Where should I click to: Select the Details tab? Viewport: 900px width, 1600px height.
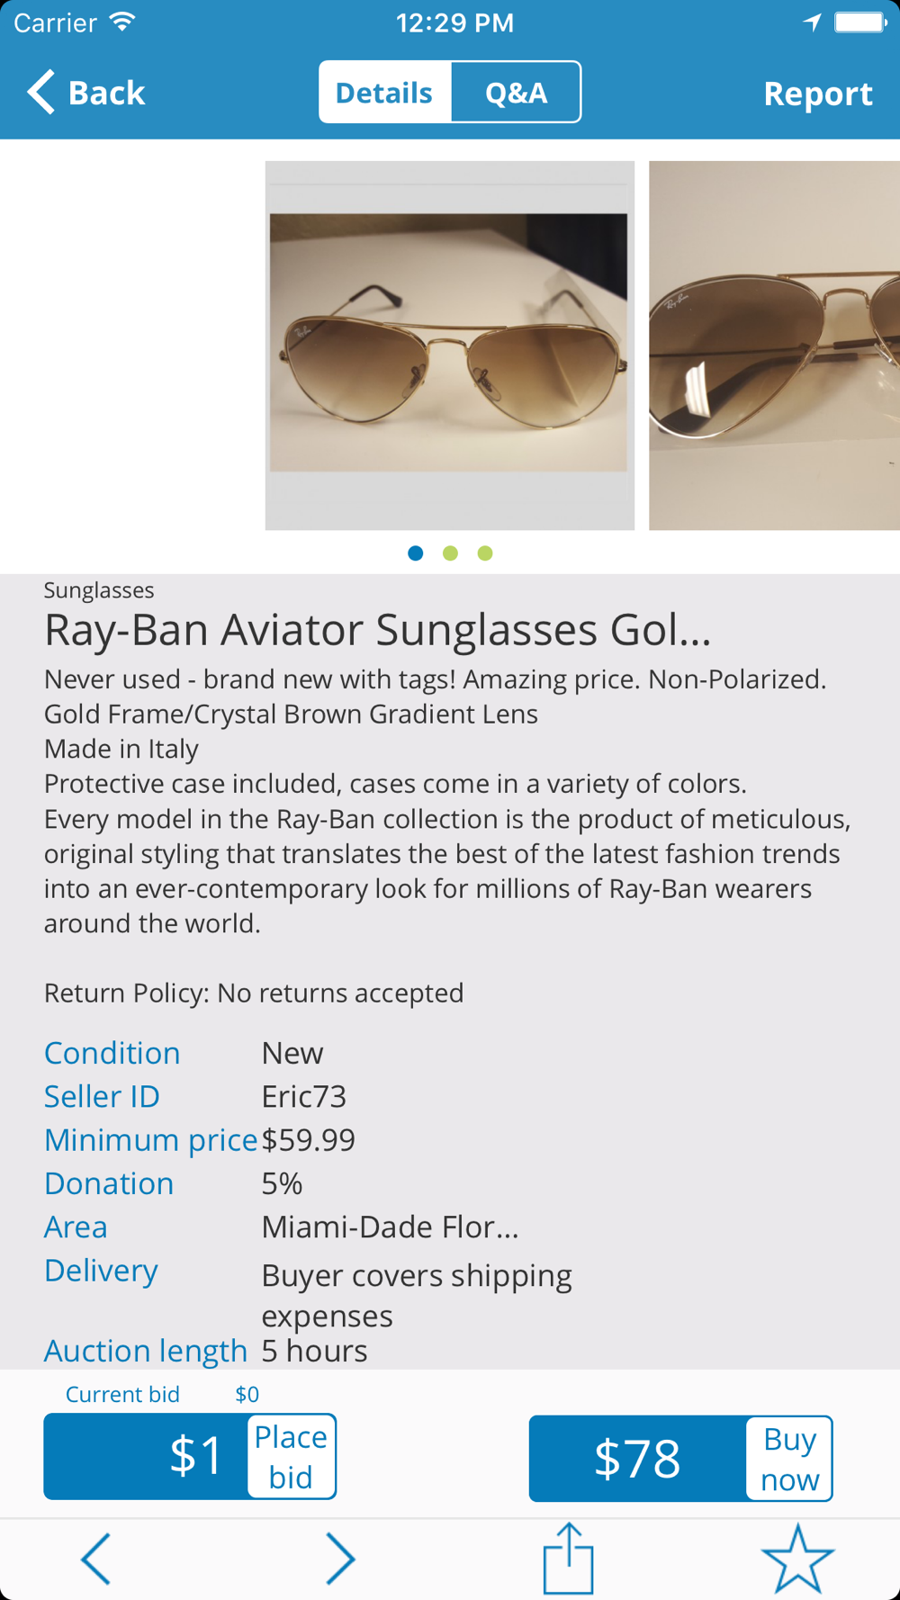pos(384,93)
